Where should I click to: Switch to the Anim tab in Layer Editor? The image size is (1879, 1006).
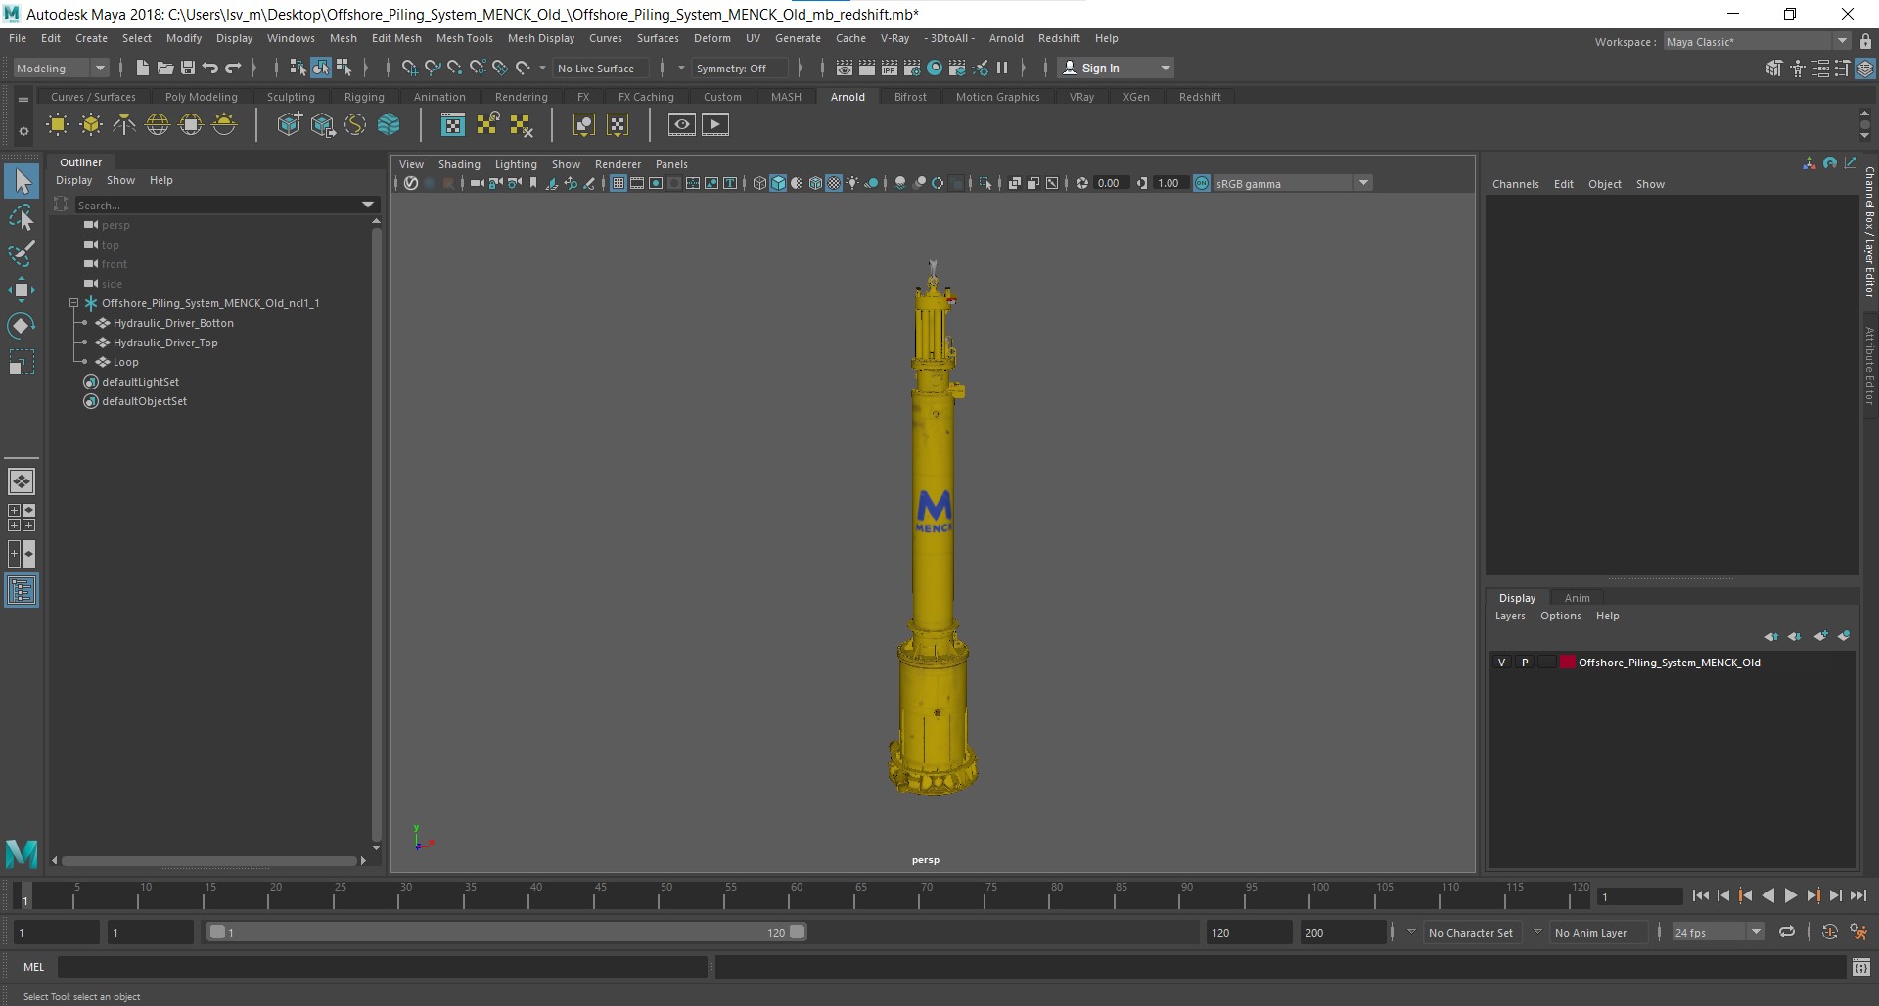click(x=1577, y=598)
